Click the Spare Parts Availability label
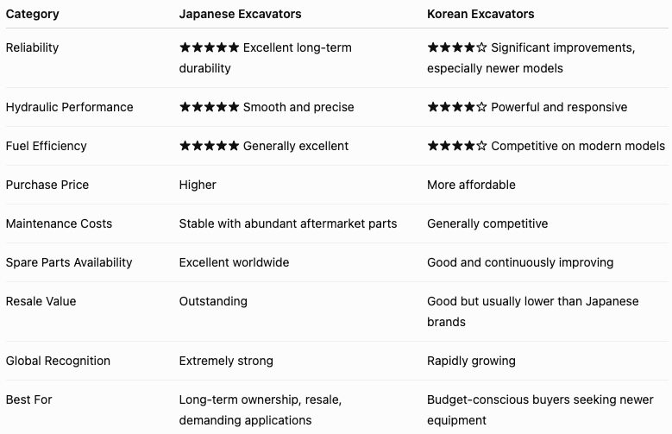 (69, 262)
